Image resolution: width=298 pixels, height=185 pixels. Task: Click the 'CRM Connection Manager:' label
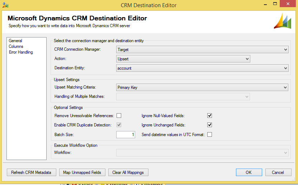[x=77, y=49]
